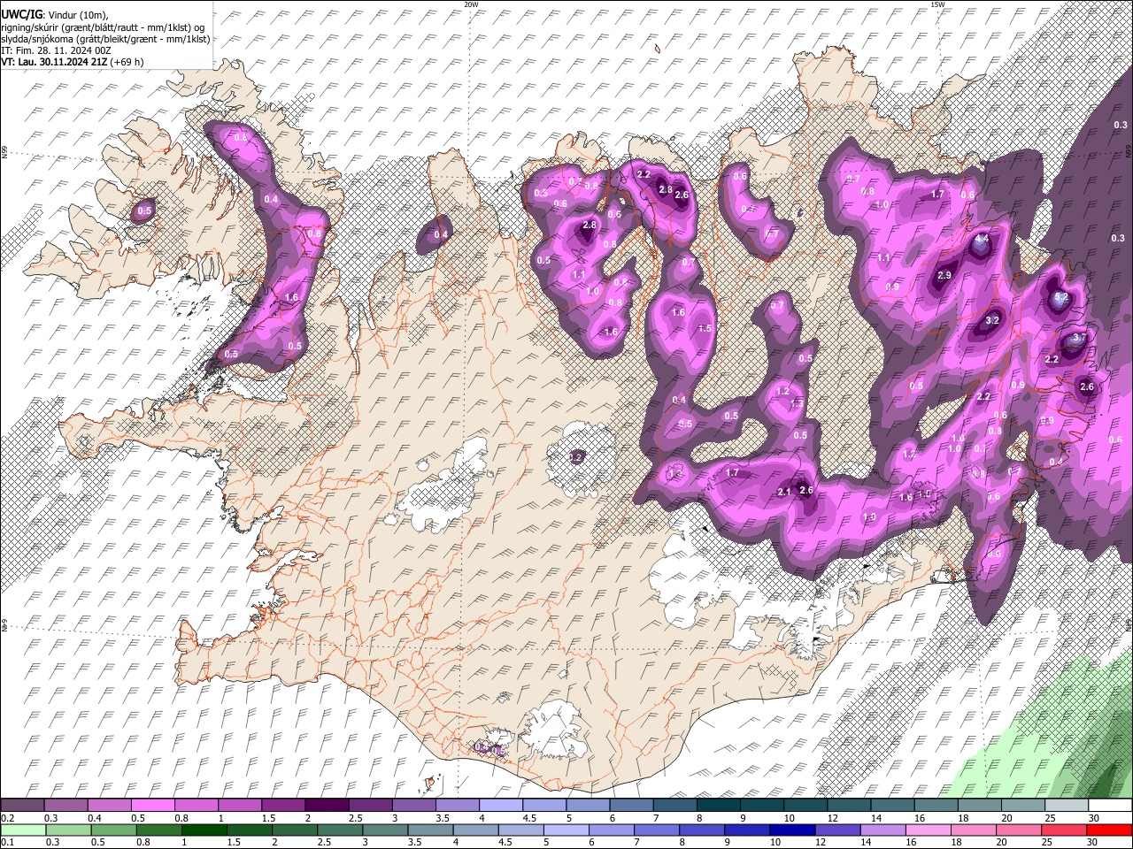
Task: Select lower legend green swatch between 0.5 and 0.8
Action: [114, 830]
